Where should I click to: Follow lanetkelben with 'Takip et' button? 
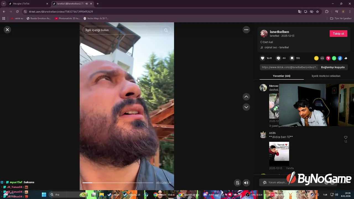(x=338, y=33)
